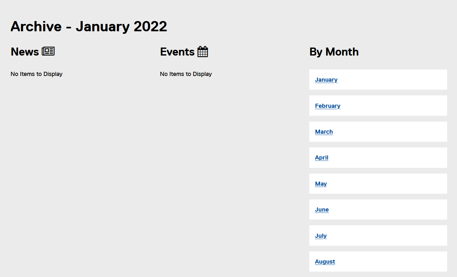Image resolution: width=457 pixels, height=277 pixels.
Task: Choose the June month link
Action: pyautogui.click(x=322, y=210)
